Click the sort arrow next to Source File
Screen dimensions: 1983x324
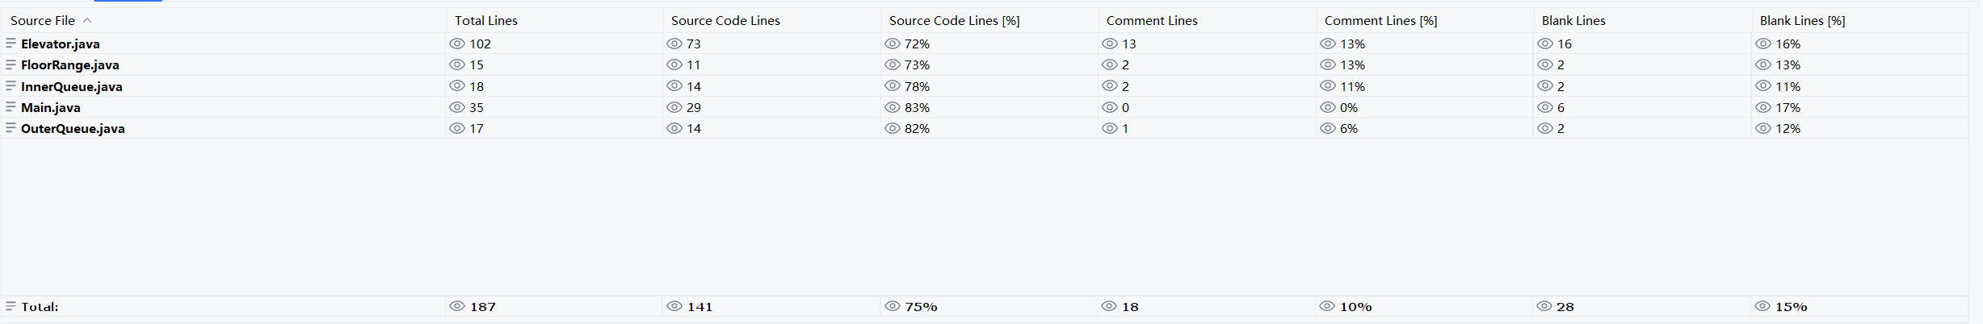click(x=87, y=21)
